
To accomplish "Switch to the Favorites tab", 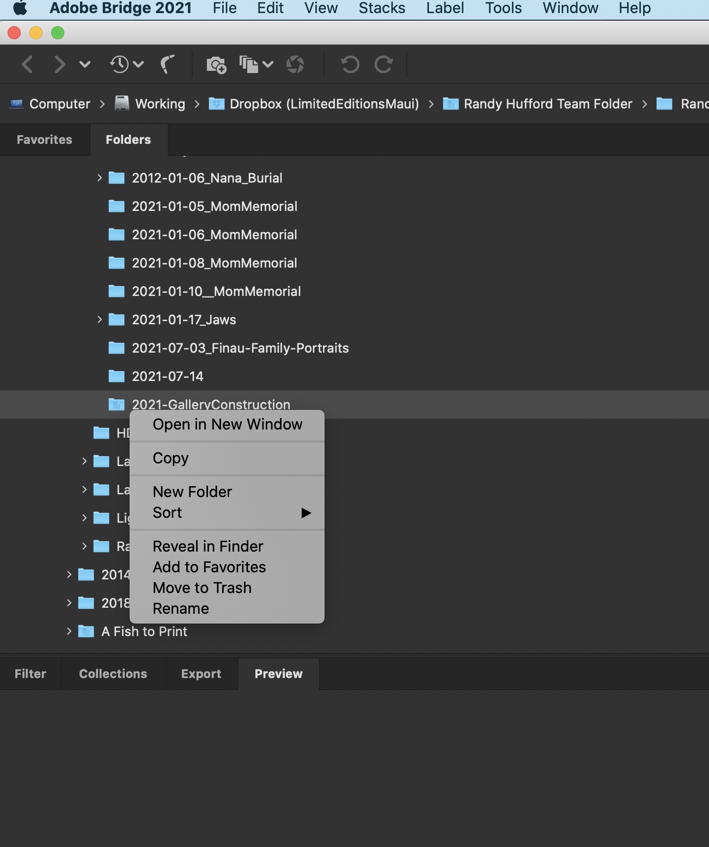I will (x=44, y=140).
